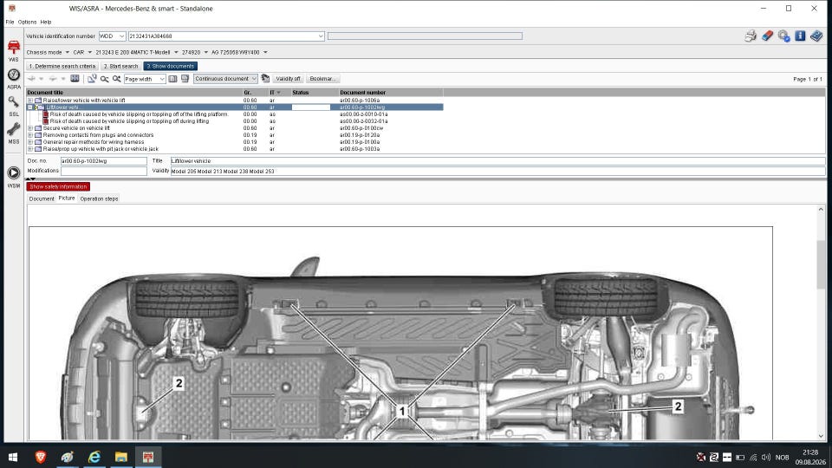Screen dimensions: 832x468
Task: Click the greyed forward navigation arrow icon
Action: pos(53,79)
